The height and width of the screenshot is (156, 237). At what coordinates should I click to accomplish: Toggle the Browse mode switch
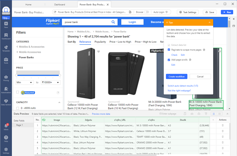coord(146,12)
